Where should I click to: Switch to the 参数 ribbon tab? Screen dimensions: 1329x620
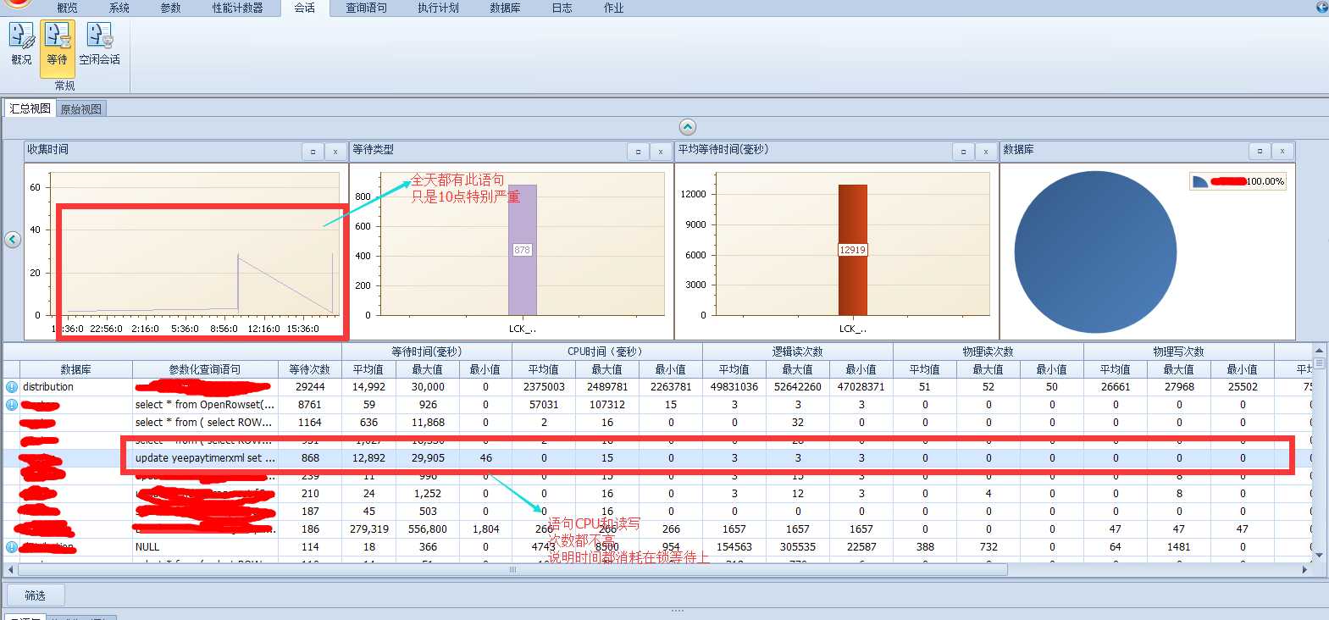pyautogui.click(x=171, y=8)
